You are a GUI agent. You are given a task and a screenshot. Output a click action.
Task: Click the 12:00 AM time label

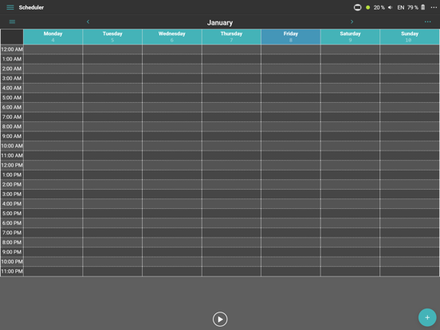pos(12,49)
